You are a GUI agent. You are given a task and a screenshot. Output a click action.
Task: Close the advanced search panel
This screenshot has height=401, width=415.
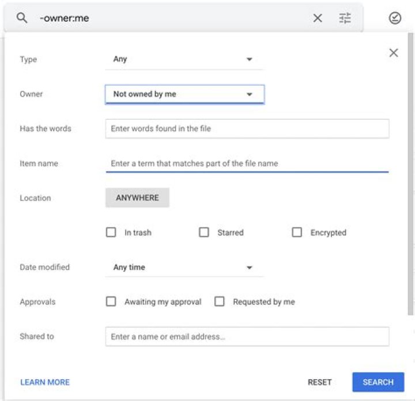[x=394, y=53]
